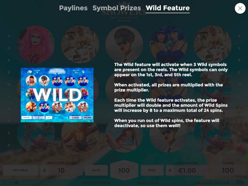This screenshot has height=186, width=248.
Task: Click the studio logo at bottom right
Action: coord(240,182)
